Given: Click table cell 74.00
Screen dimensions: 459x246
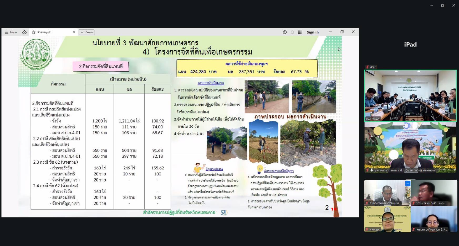Looking at the screenshot, I should click(x=157, y=127).
